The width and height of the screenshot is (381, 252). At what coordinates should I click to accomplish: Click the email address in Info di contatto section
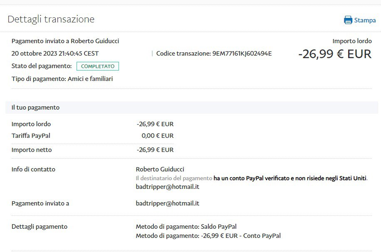point(167,187)
